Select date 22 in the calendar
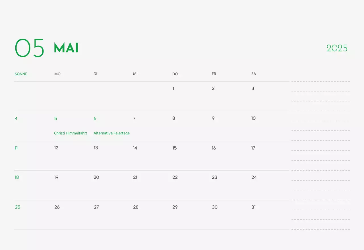Screen dimensions: 364x250 [175, 177]
